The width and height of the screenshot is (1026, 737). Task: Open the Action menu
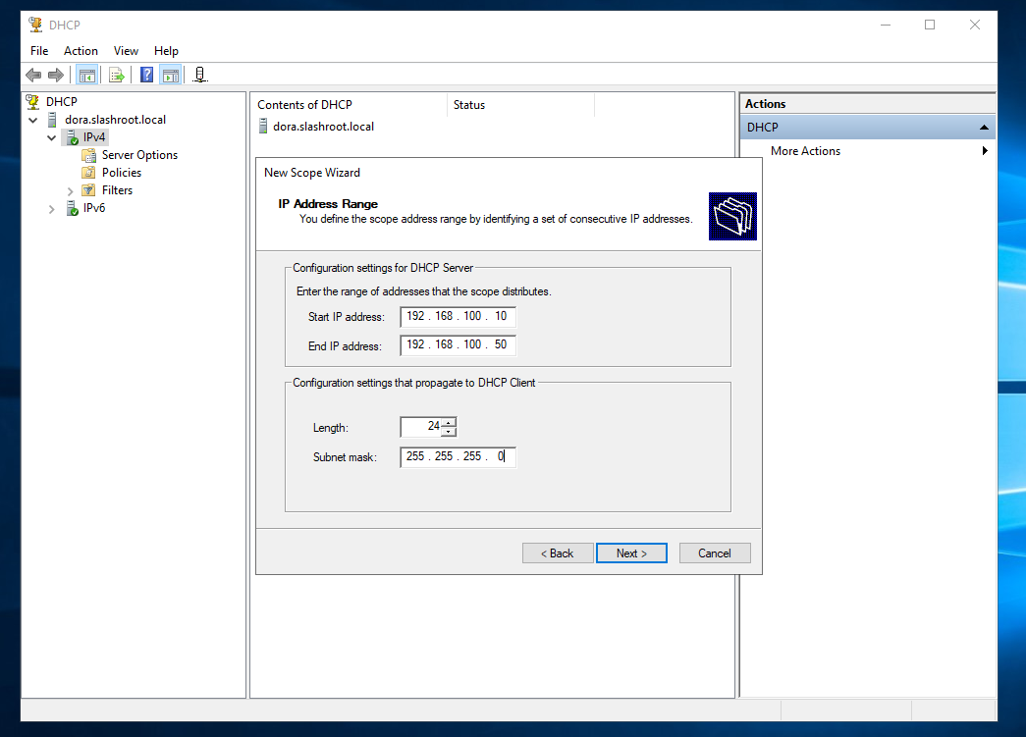click(81, 51)
